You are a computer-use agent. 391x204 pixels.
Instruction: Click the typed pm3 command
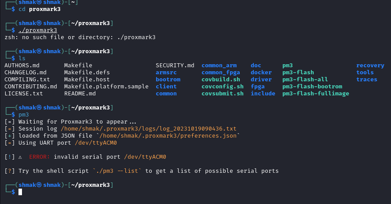[24, 115]
